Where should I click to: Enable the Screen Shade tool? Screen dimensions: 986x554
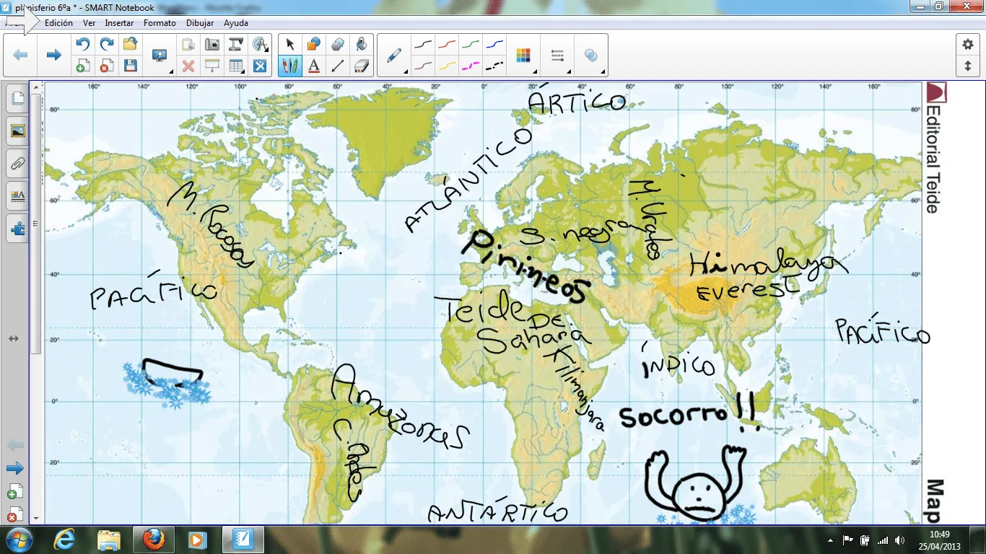[x=214, y=66]
